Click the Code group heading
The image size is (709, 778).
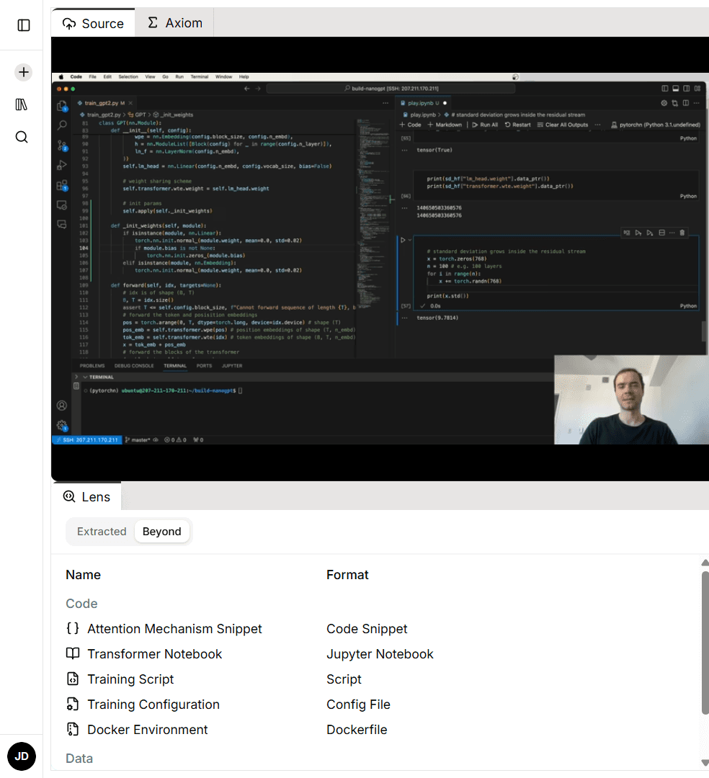point(82,604)
